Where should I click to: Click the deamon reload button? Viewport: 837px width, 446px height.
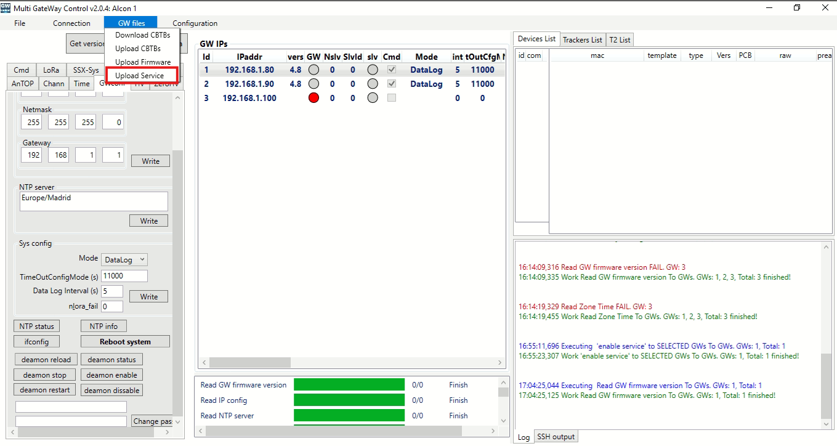pos(46,360)
